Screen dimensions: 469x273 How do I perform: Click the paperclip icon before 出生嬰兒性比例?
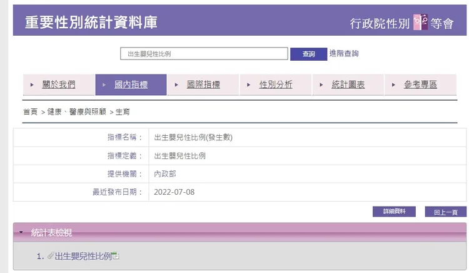point(51,255)
